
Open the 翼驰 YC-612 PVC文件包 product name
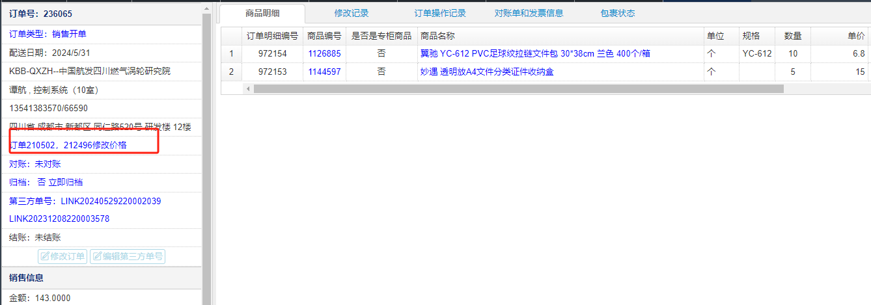click(x=535, y=54)
